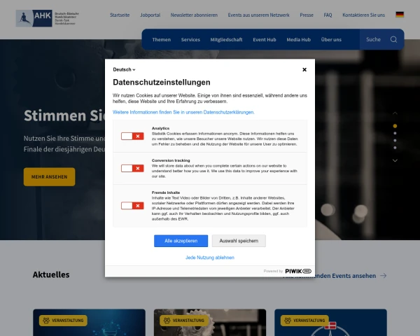Screen dimensions: 420x336
Task: Click the middle Veranstaltung card with gears
Action: (210, 323)
